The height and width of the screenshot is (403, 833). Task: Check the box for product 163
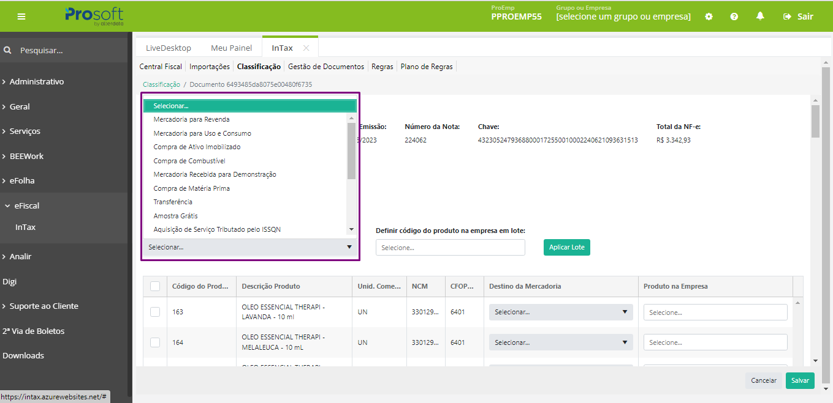click(155, 312)
